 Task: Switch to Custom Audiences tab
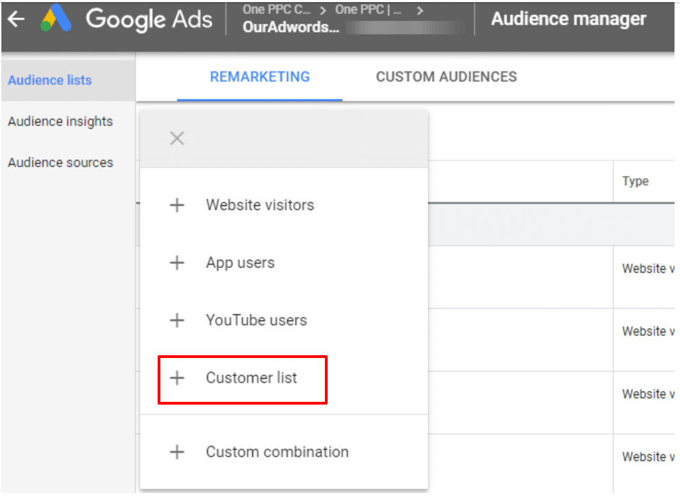coord(446,77)
